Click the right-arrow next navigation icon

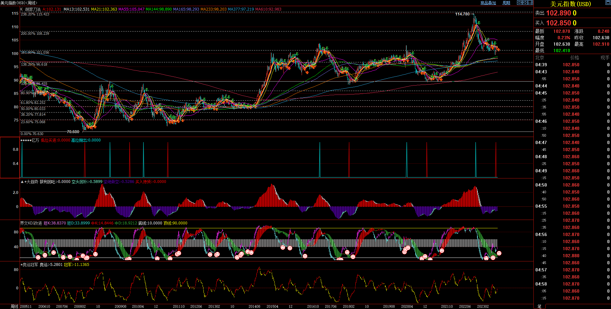coord(525,3)
